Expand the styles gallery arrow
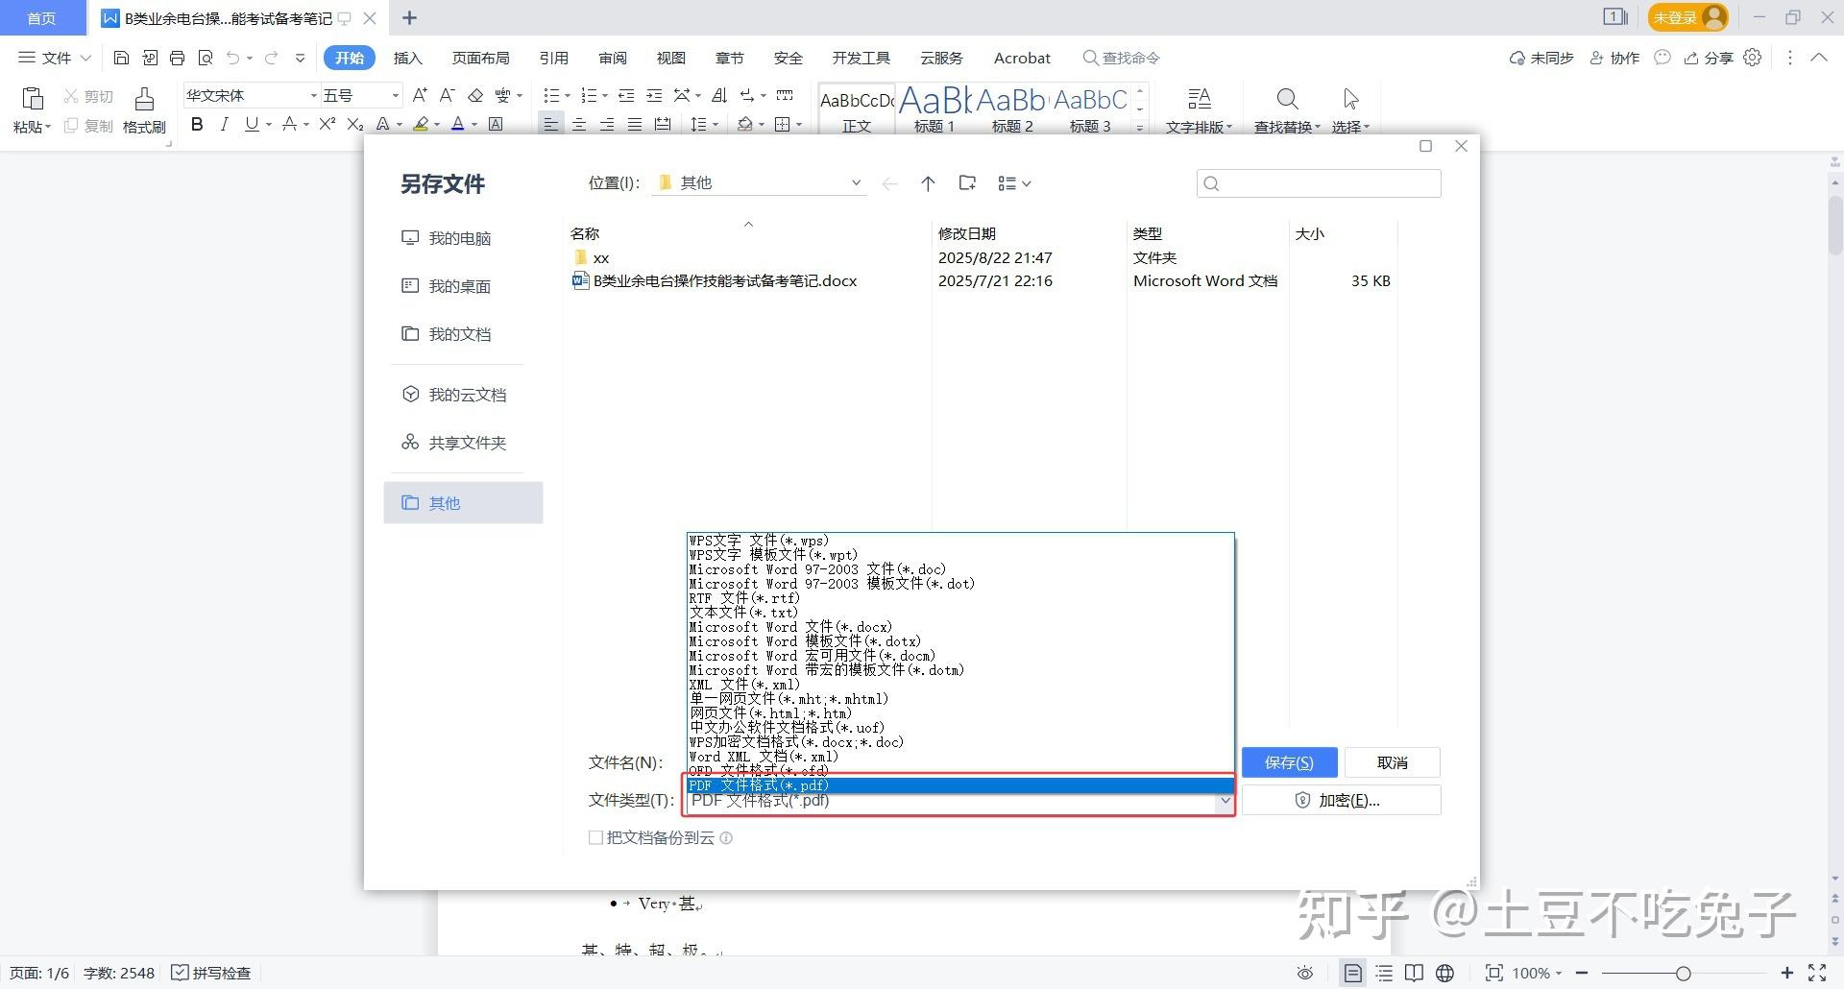 pyautogui.click(x=1140, y=127)
